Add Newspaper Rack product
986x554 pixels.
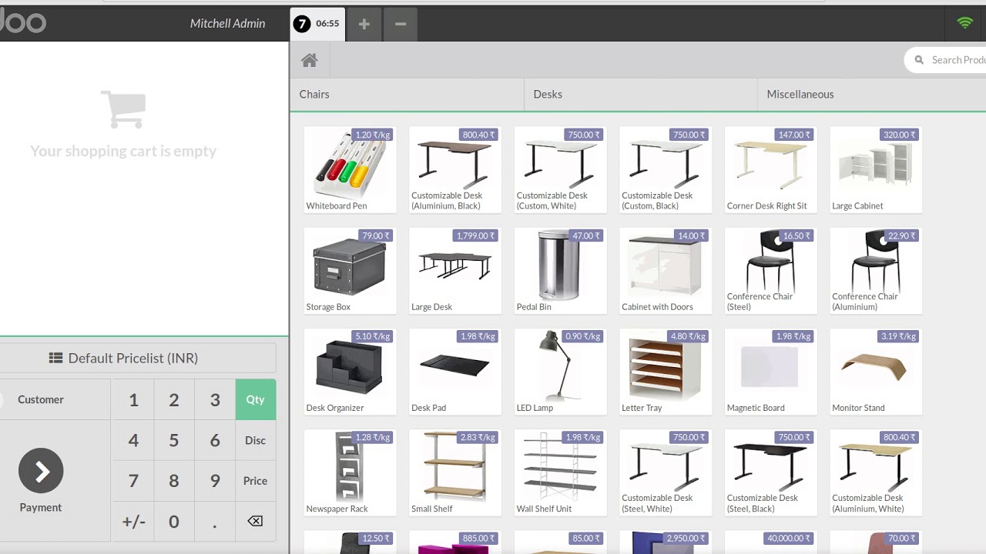tap(350, 472)
